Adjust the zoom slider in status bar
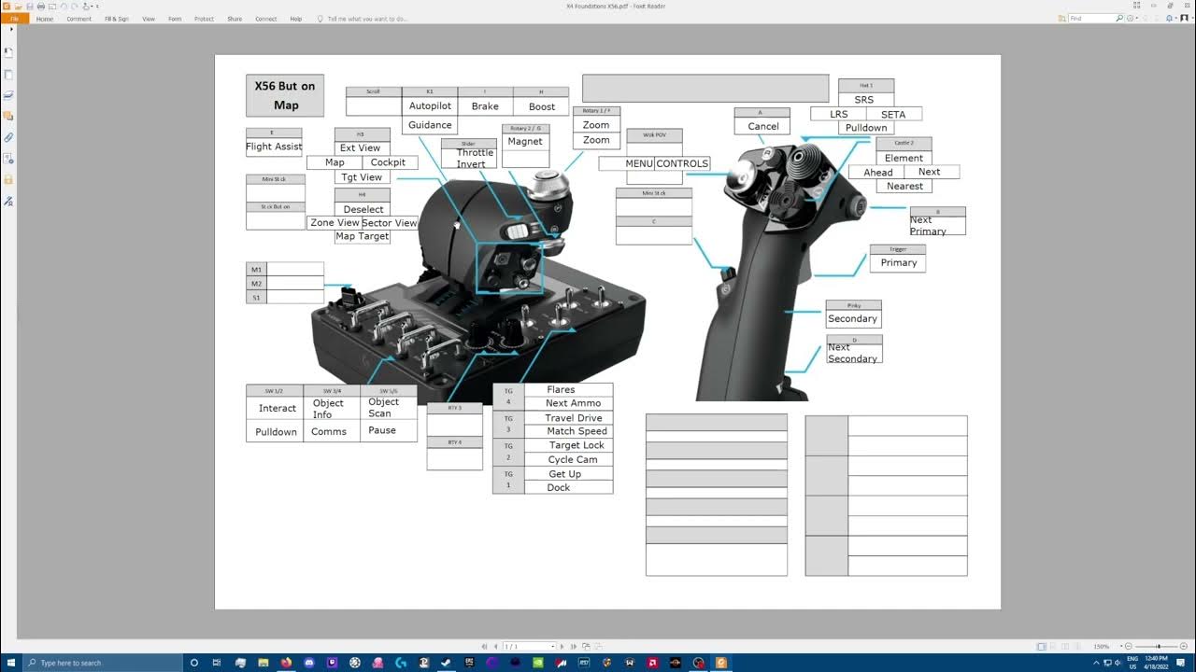Screen dimensions: 1196x672 (1159, 646)
